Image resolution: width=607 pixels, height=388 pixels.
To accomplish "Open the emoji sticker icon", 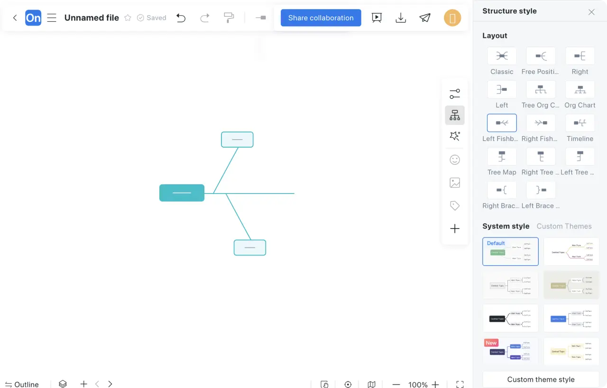I will click(454, 160).
